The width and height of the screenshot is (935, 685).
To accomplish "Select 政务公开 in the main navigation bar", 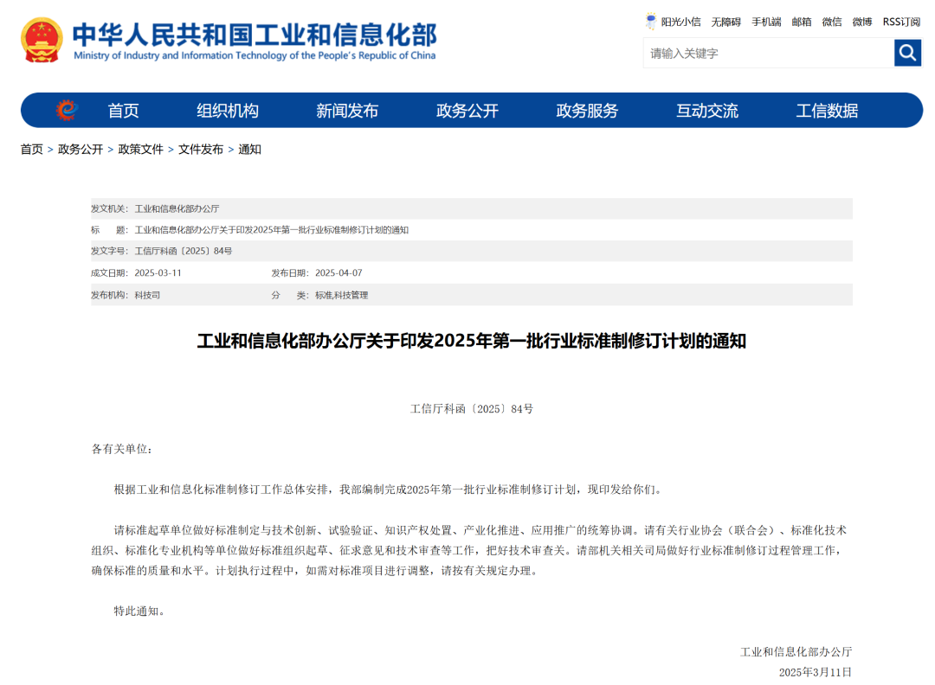I will (x=467, y=111).
